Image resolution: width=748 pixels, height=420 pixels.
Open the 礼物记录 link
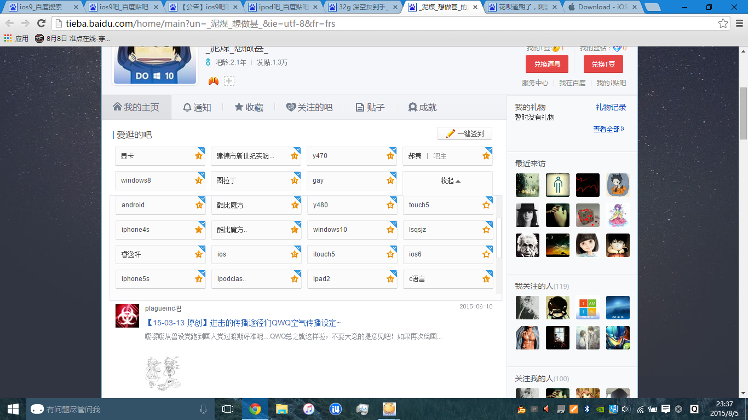[x=611, y=107]
